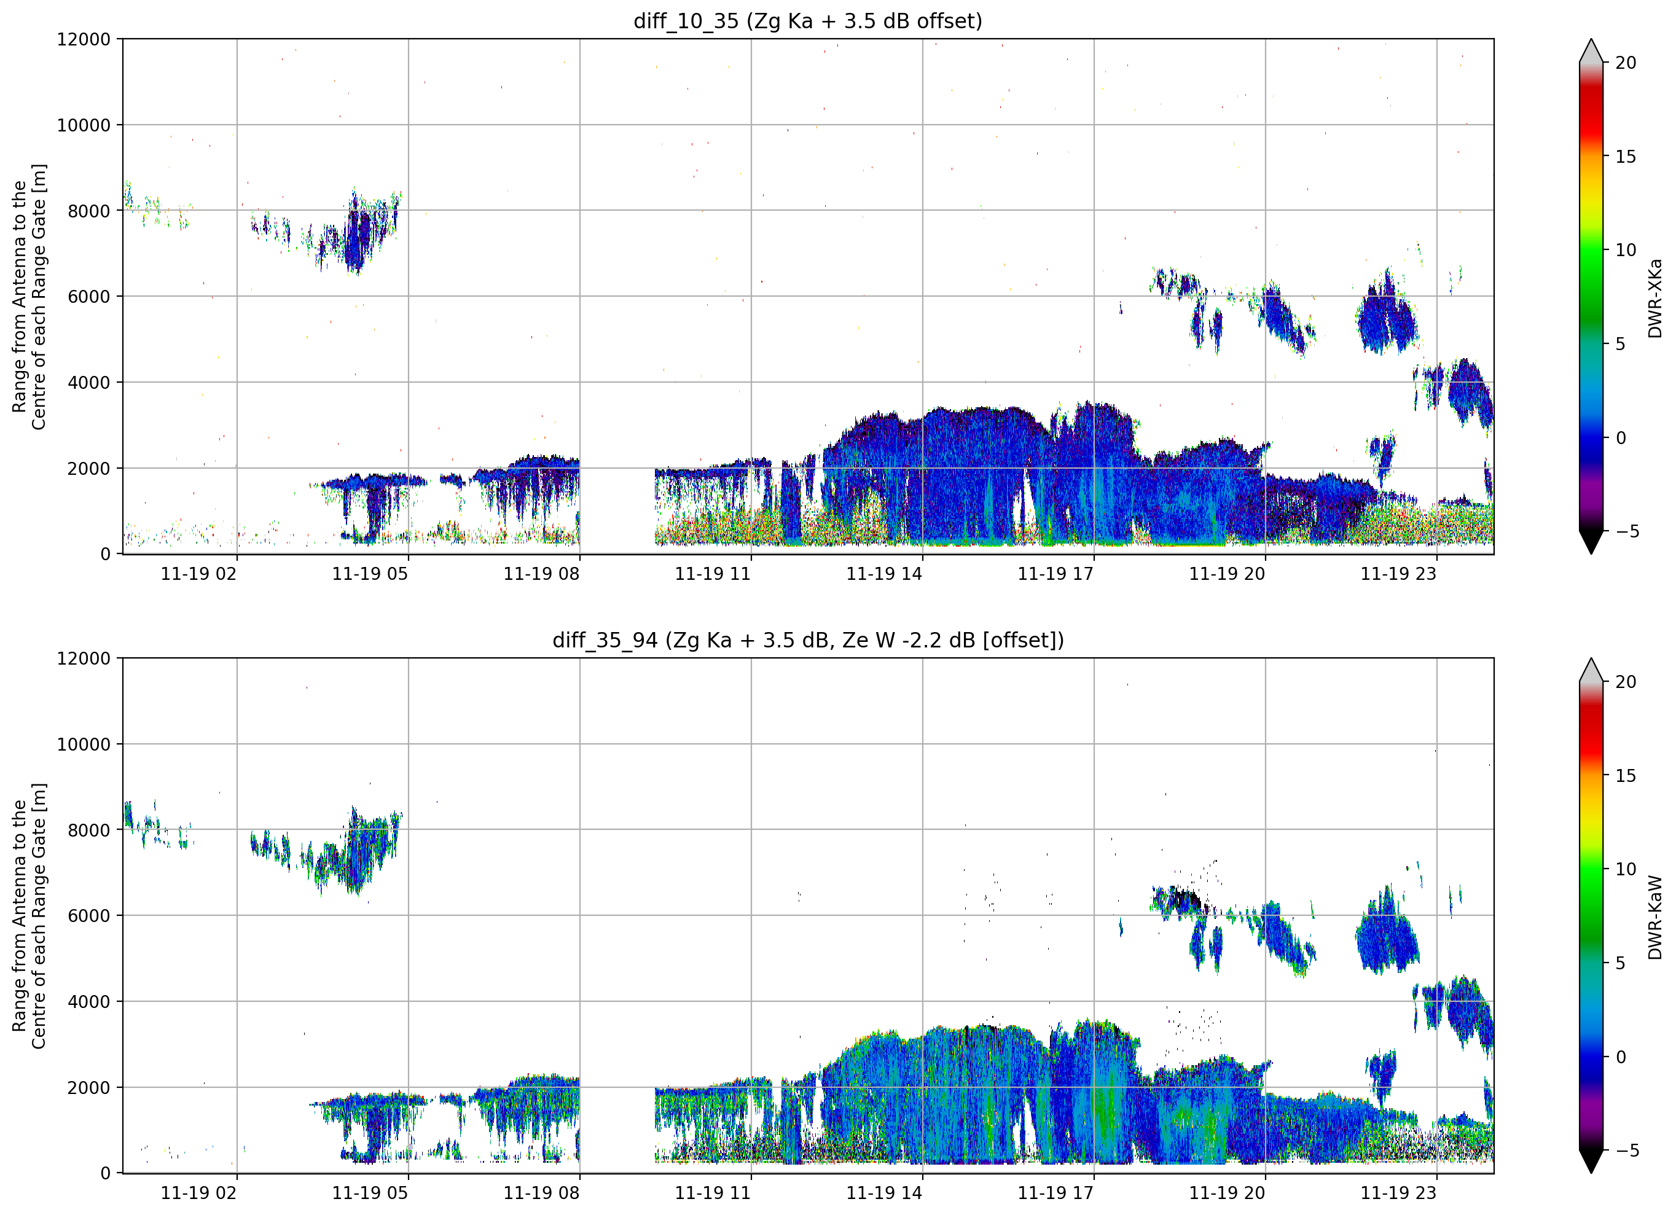
Task: Click '11-19 11' tick label under diff_10_35 plot
Action: pos(713,574)
